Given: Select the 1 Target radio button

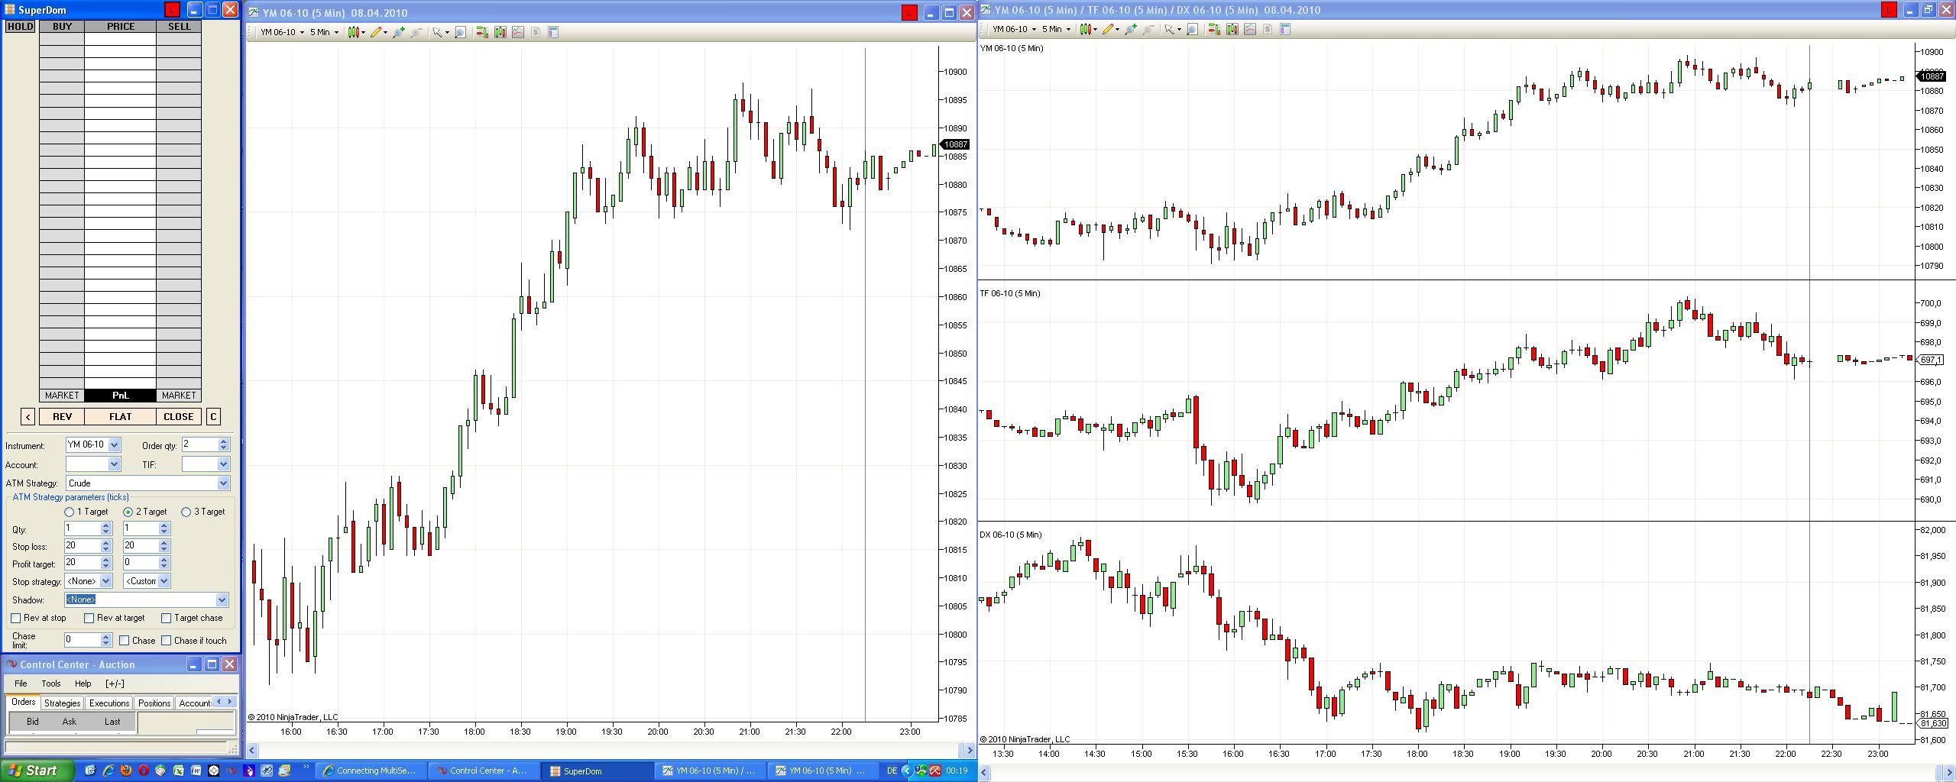Looking at the screenshot, I should [x=70, y=512].
